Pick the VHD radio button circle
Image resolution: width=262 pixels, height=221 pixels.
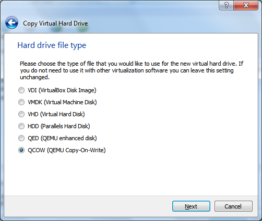[x=21, y=114]
